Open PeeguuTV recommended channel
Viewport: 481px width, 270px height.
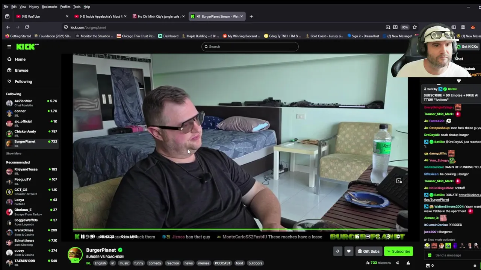(32, 181)
